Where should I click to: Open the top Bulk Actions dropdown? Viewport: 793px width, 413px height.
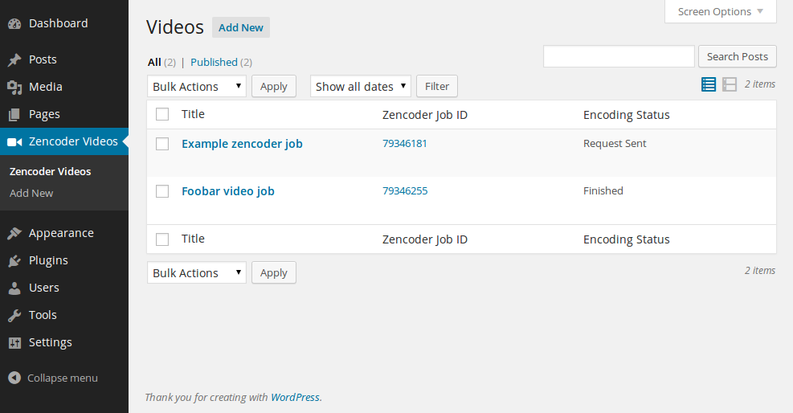coord(197,86)
